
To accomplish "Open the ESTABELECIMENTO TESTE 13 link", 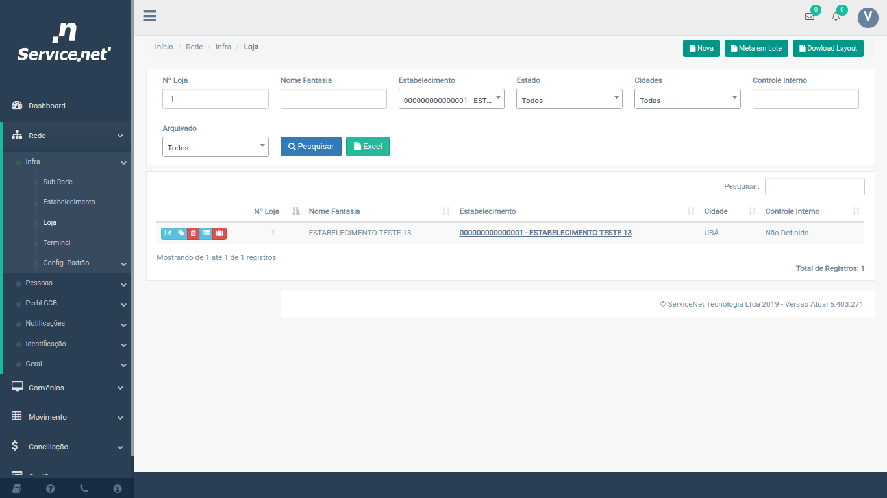I will [545, 233].
